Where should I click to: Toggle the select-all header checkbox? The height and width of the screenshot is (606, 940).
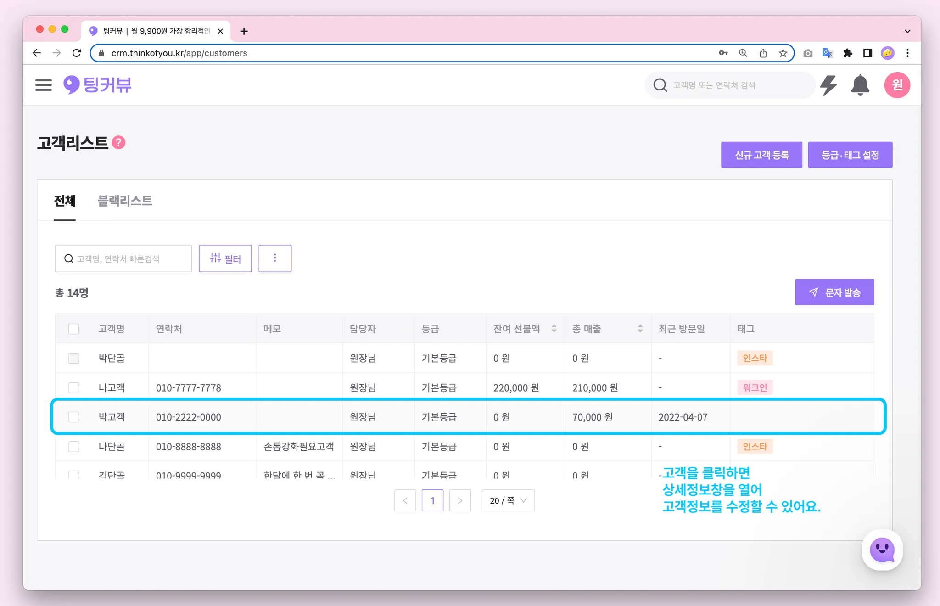73,329
